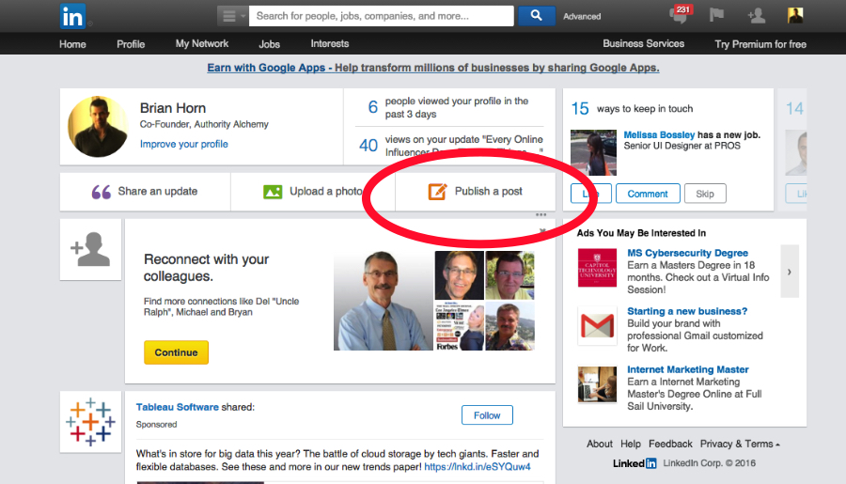Screen dimensions: 846x484
Task: Open the About footer link
Action: coord(600,444)
